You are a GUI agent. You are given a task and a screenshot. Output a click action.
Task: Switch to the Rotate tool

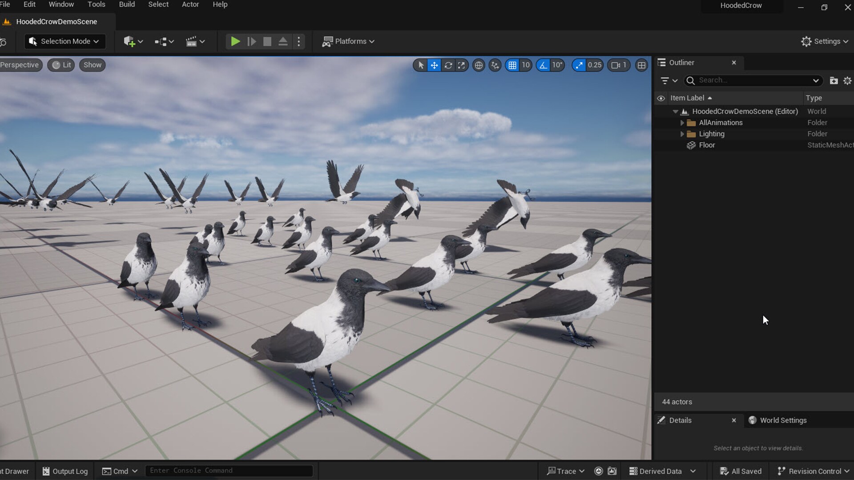448,65
